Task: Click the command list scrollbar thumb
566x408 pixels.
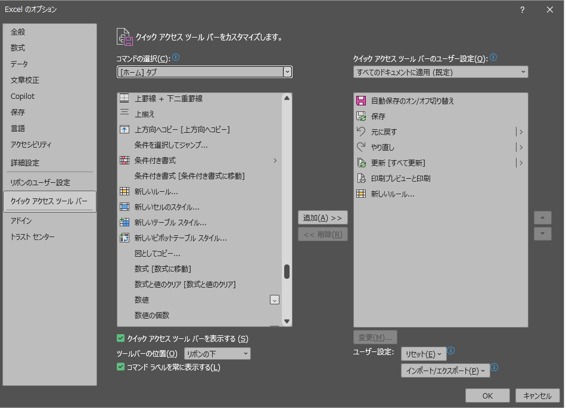Action: 287,272
